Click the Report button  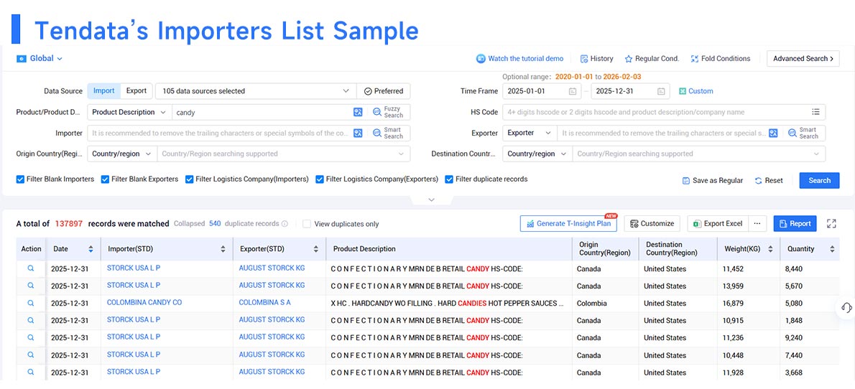tap(795, 223)
